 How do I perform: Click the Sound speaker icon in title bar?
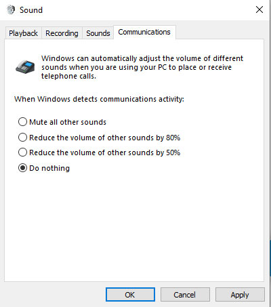(x=11, y=10)
